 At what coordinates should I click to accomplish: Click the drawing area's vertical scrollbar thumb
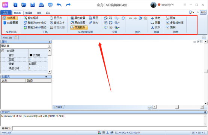click(206, 71)
